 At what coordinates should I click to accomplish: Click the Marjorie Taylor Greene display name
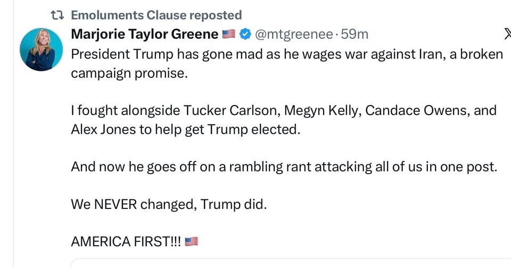point(144,35)
